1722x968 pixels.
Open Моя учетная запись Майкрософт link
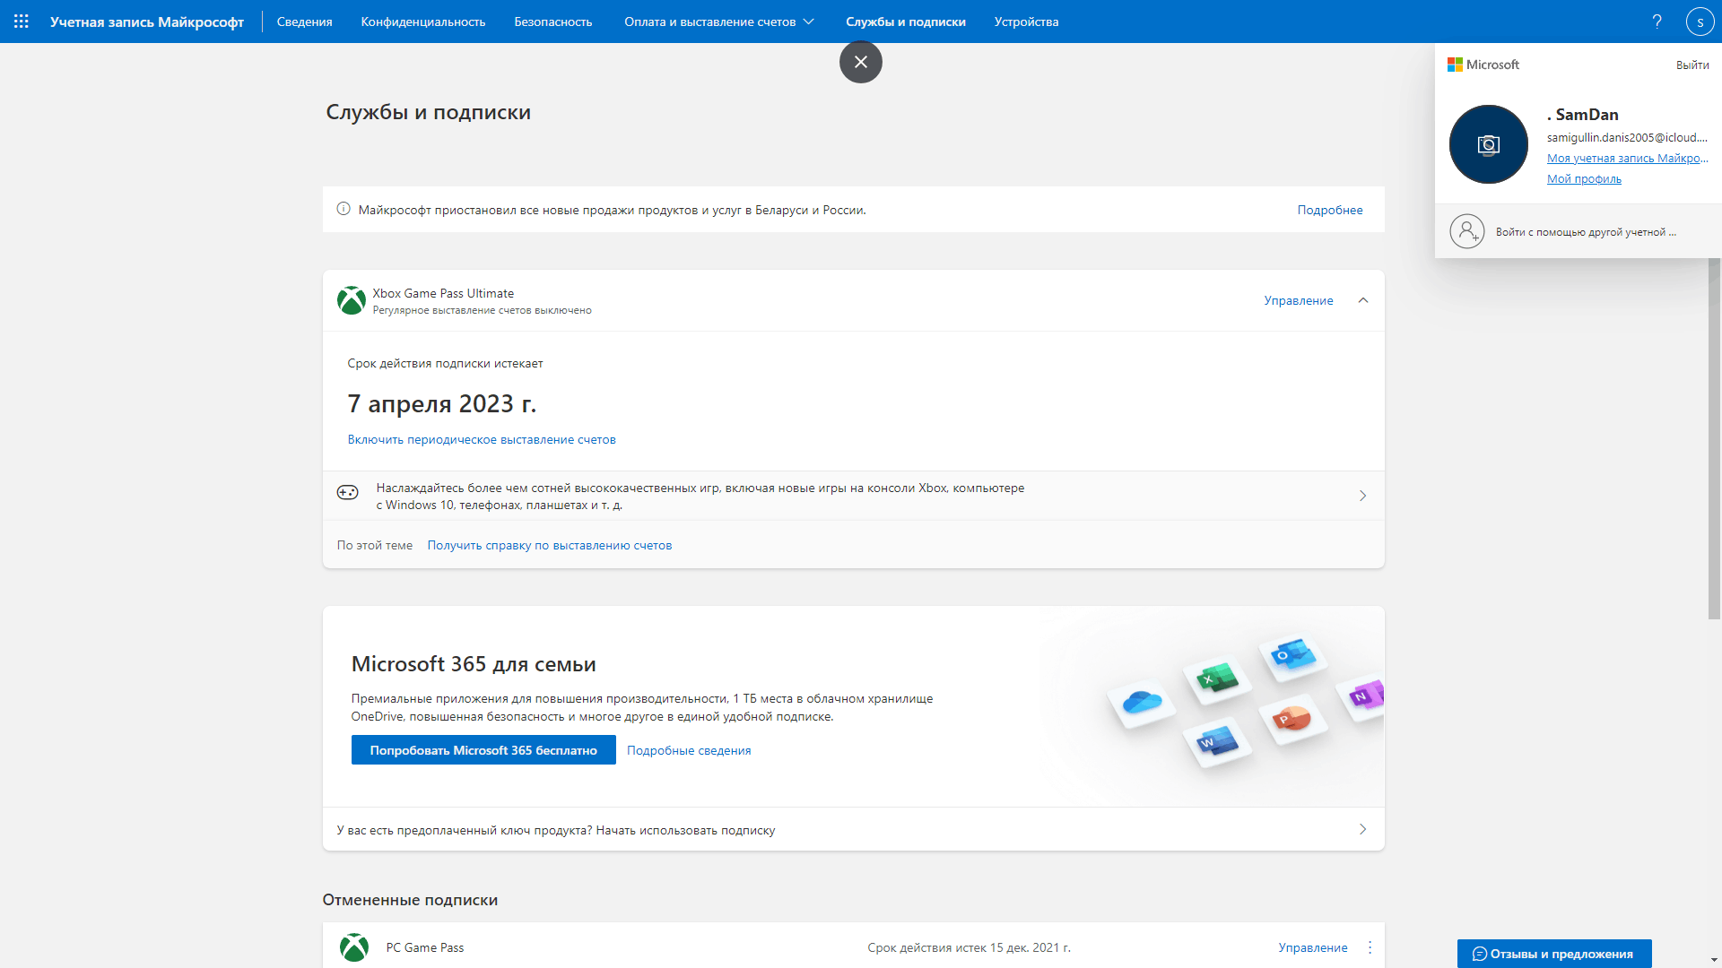coord(1627,158)
